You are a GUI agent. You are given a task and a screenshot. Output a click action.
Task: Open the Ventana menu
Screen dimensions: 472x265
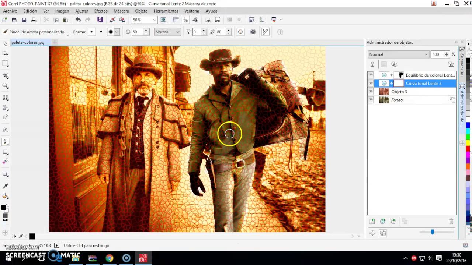coord(192,11)
